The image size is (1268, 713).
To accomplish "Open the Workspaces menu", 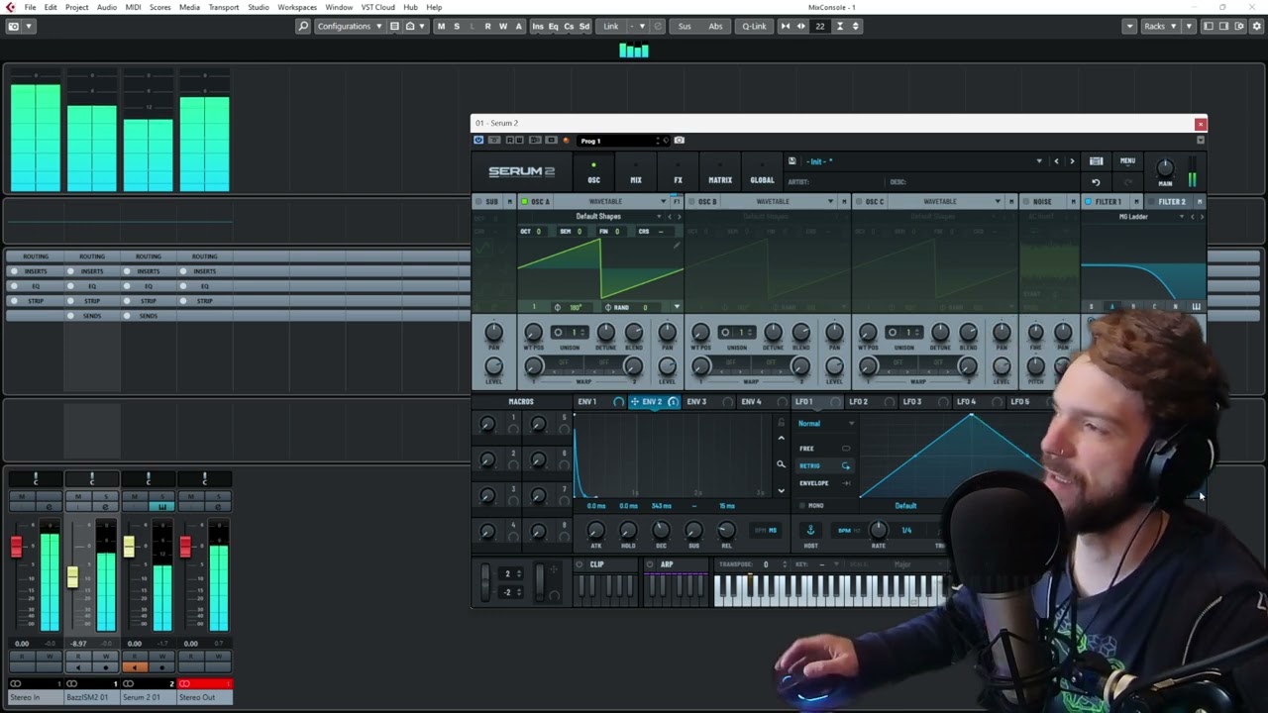I will tap(297, 7).
